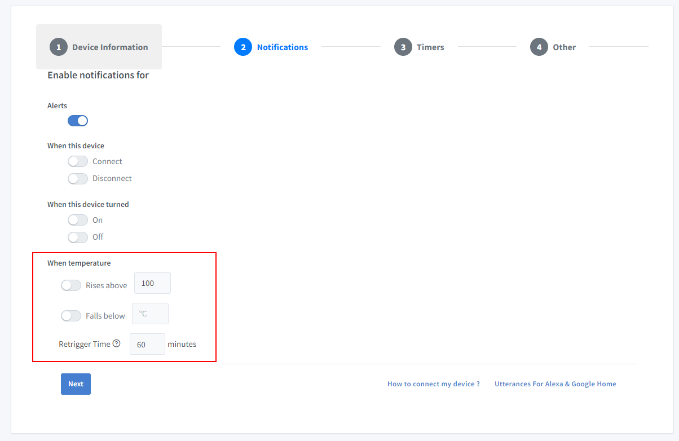
Task: Enable the Disconnect notification toggle
Action: coord(78,178)
